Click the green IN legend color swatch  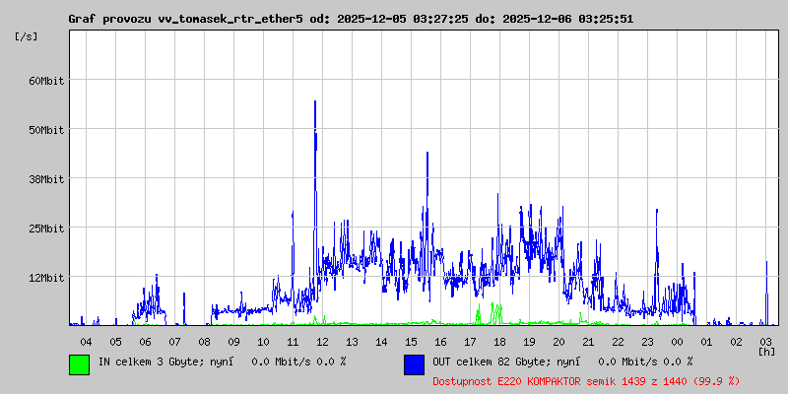click(x=80, y=364)
